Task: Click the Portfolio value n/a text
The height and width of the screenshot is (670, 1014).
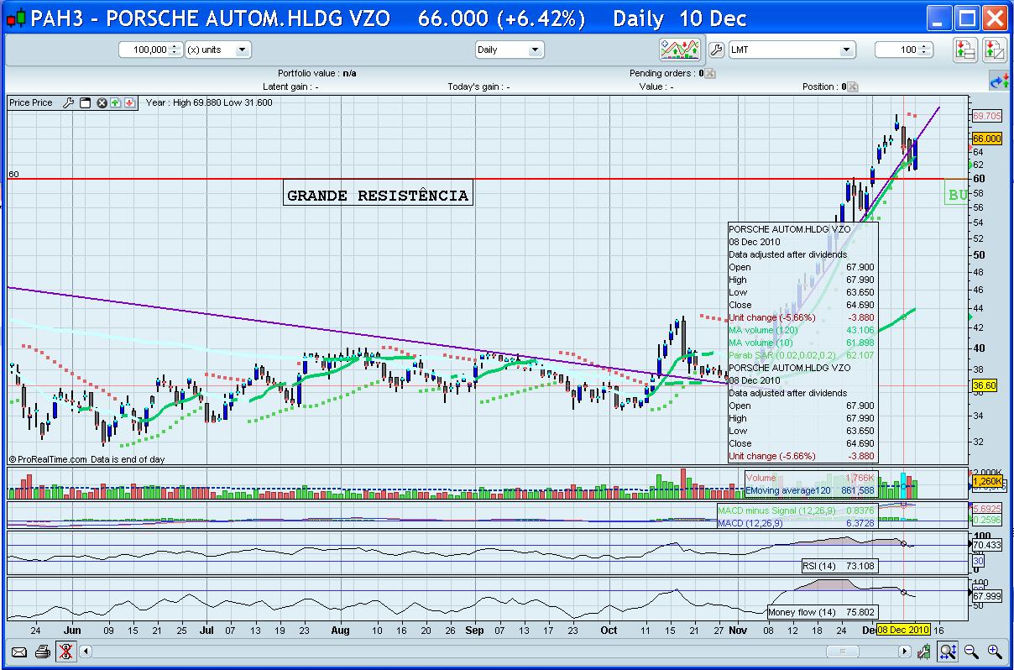Action: tap(317, 74)
